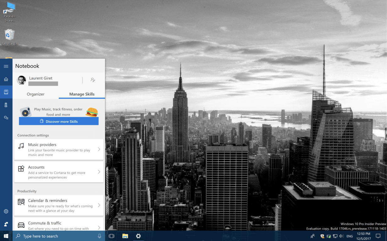Click the volume speaker tray icon
This screenshot has width=387, height=241.
point(341,236)
